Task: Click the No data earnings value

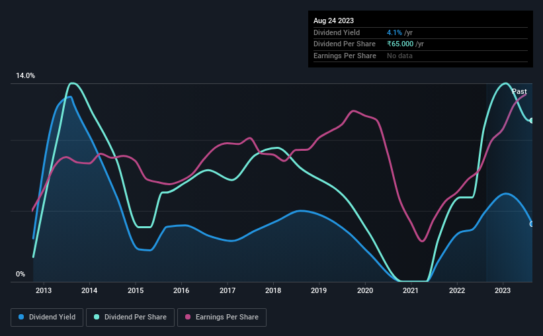Action: (399, 56)
